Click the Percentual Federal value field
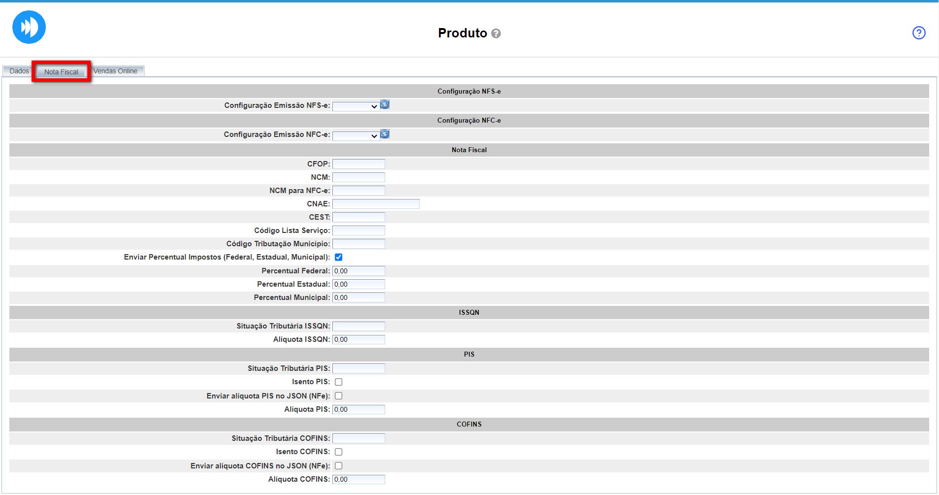 point(359,271)
